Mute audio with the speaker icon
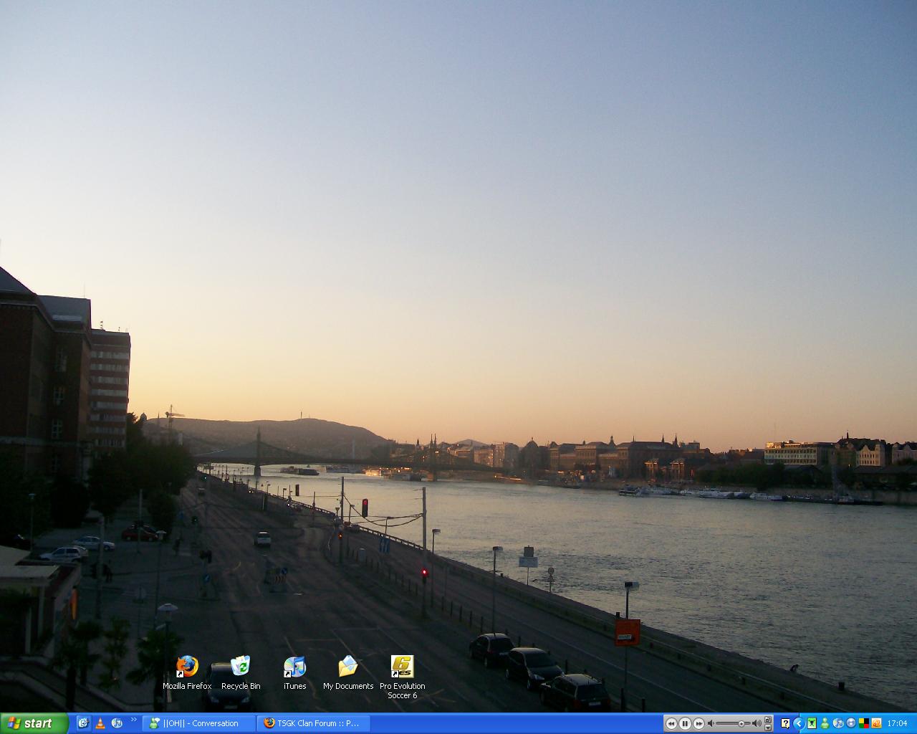Image resolution: width=917 pixels, height=734 pixels. 711,723
